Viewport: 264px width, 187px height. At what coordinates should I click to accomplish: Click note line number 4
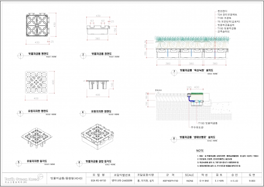[219, 166]
